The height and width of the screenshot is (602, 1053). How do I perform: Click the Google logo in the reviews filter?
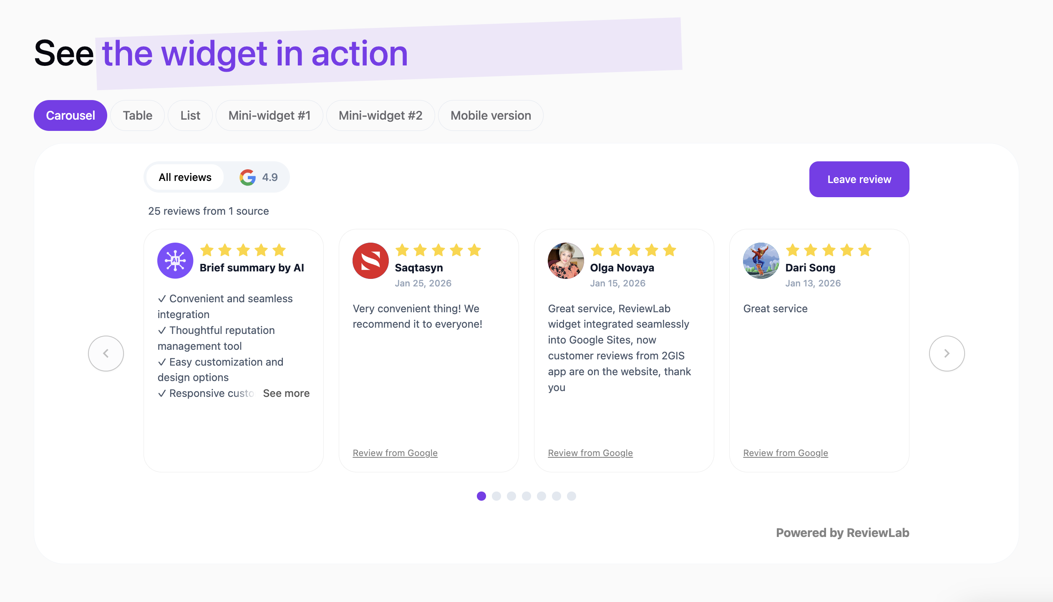point(247,177)
